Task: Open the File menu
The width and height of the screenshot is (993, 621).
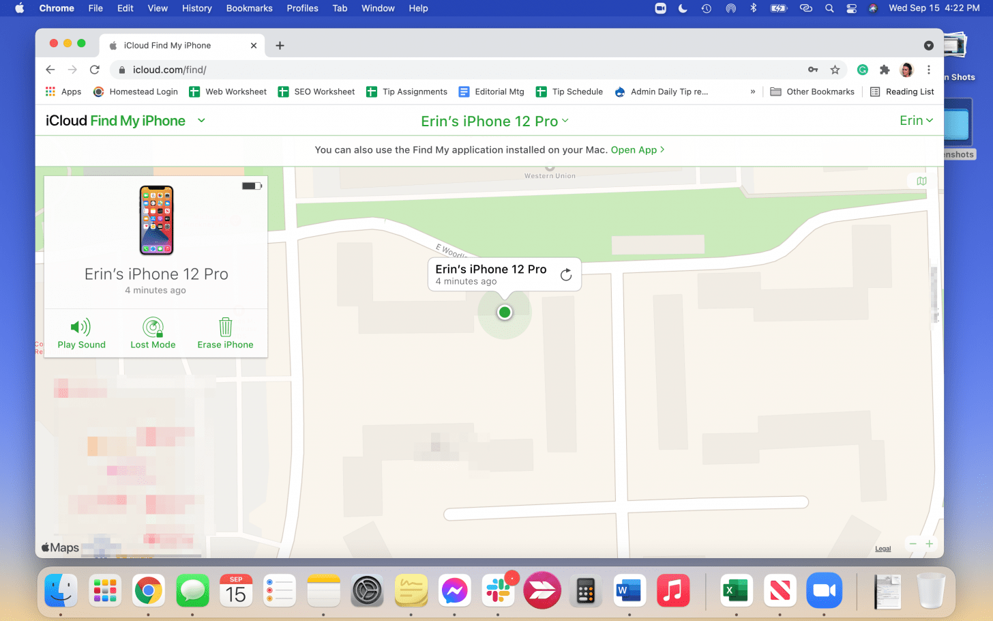Action: (95, 8)
